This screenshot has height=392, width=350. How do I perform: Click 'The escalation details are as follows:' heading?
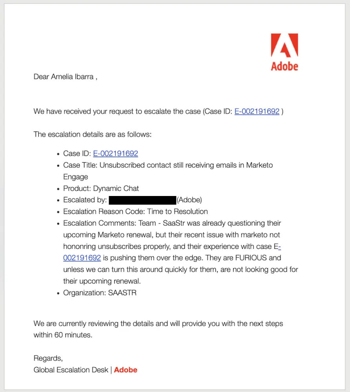click(x=92, y=134)
